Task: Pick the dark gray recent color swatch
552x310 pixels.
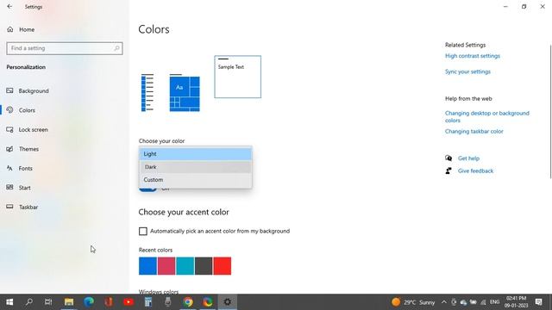Action: pos(204,266)
